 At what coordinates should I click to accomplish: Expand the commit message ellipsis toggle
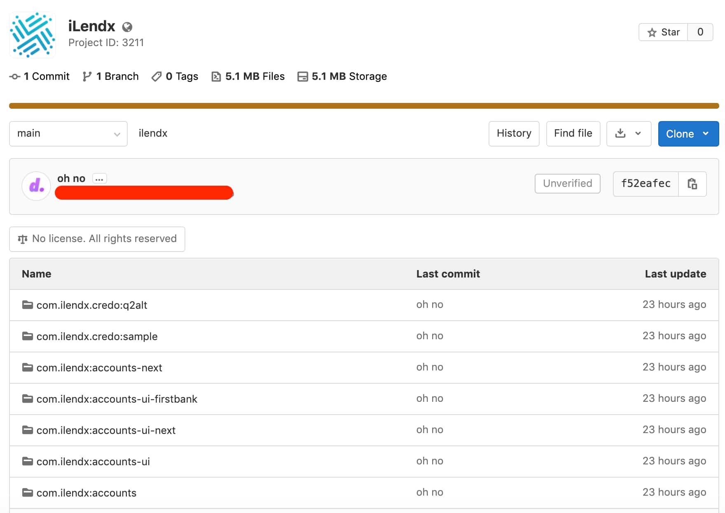(x=99, y=179)
